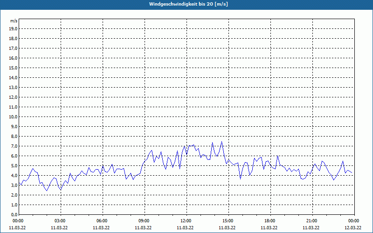Click the 12:00 time axis label
This screenshot has width=373, height=233.
click(186, 221)
